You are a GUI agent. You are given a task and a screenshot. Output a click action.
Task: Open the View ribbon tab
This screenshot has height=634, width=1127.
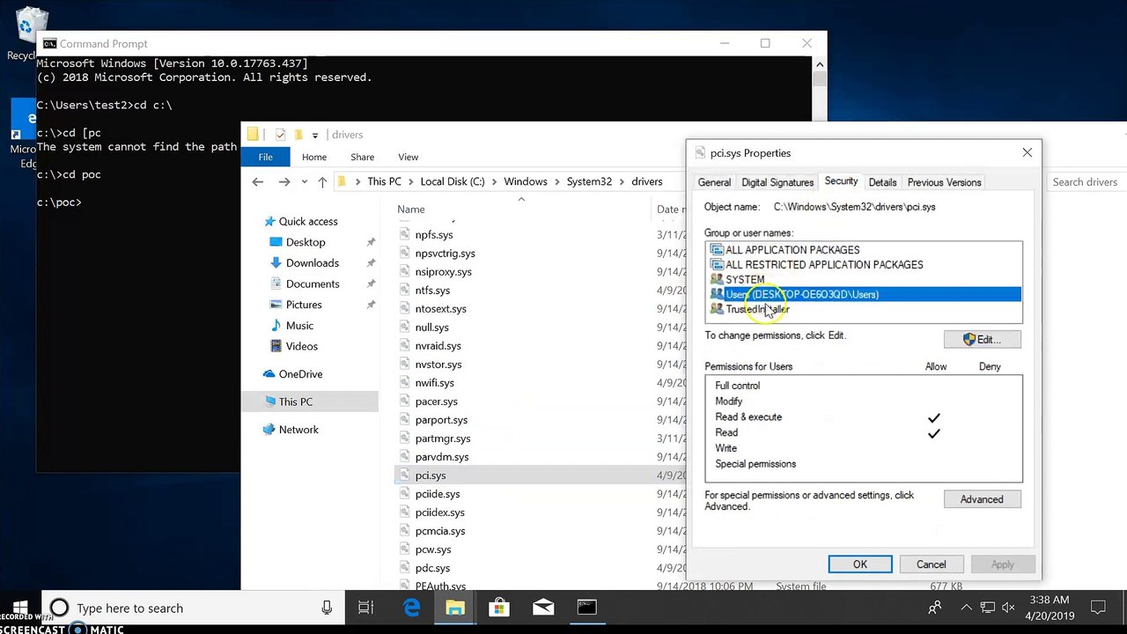(x=408, y=157)
